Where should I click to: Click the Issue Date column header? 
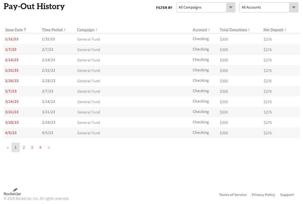14,30
